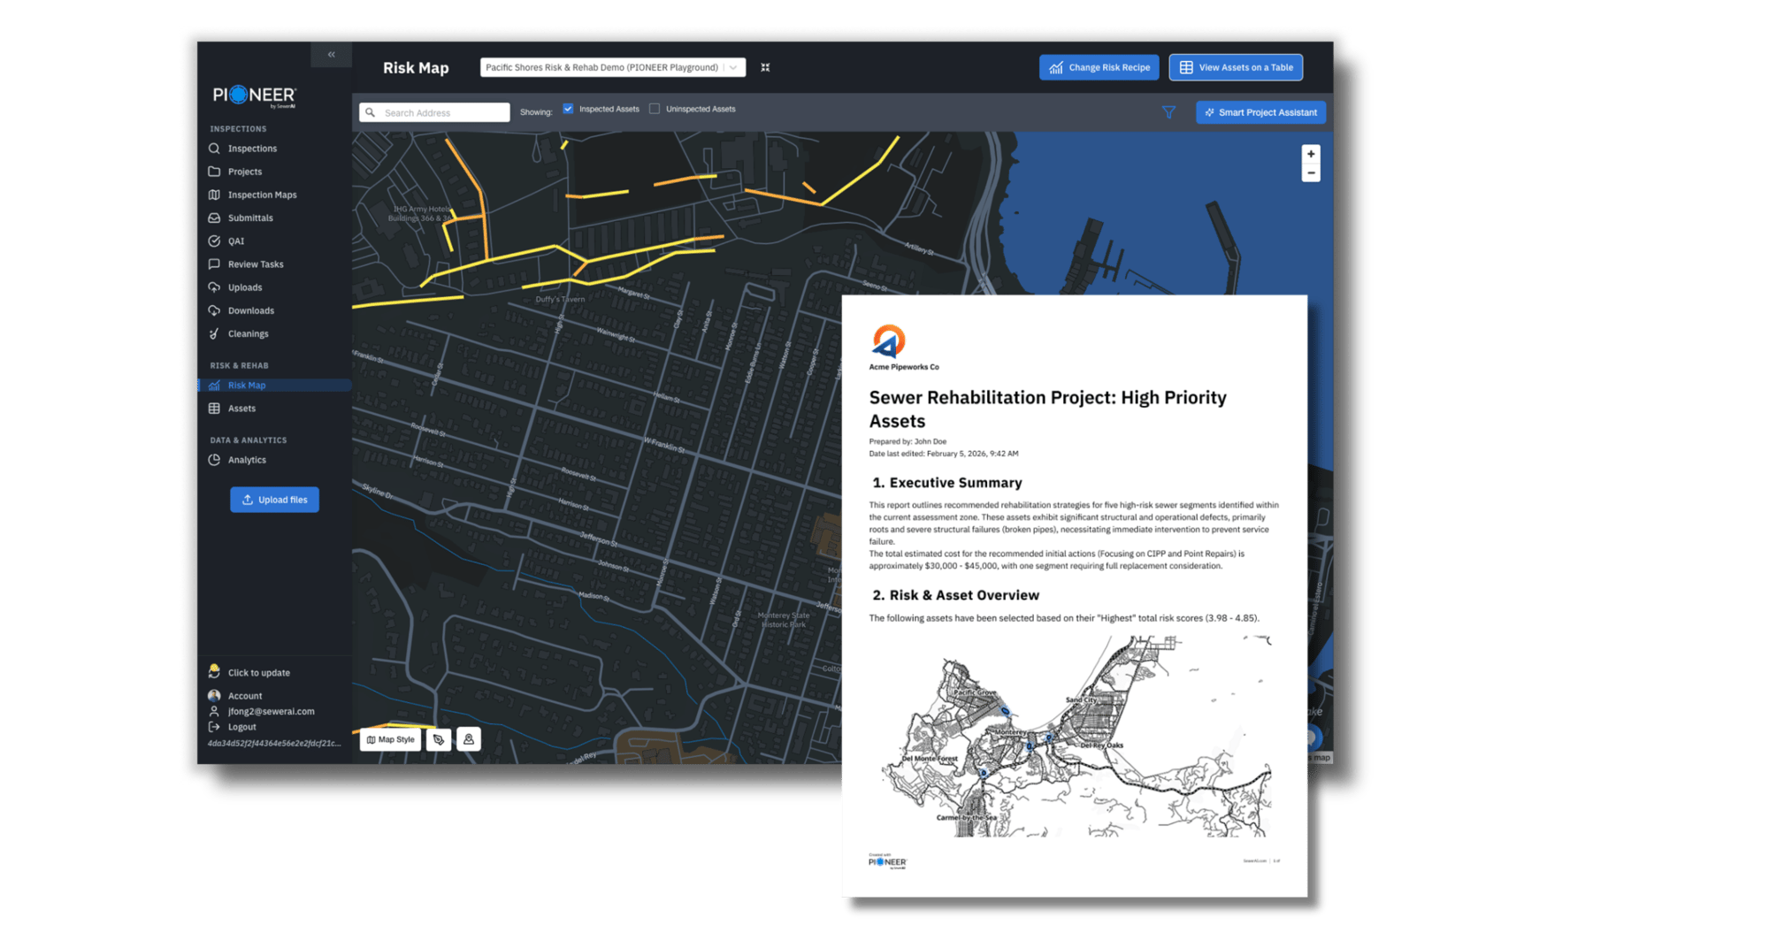Screen dimensions: 1769x925
Task: Open the Projects folder icon
Action: (x=214, y=172)
